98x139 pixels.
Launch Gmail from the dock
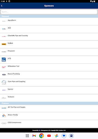[x=34, y=136]
